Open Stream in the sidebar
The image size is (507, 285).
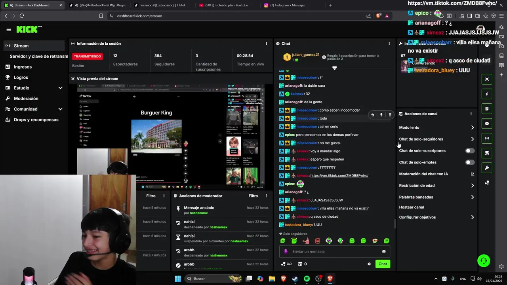tap(34, 46)
